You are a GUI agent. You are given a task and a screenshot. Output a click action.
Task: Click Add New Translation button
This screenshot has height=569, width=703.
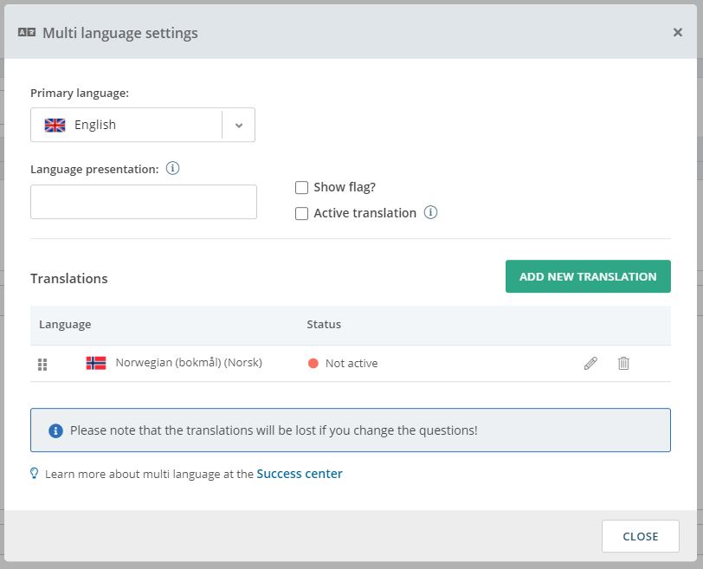588,276
